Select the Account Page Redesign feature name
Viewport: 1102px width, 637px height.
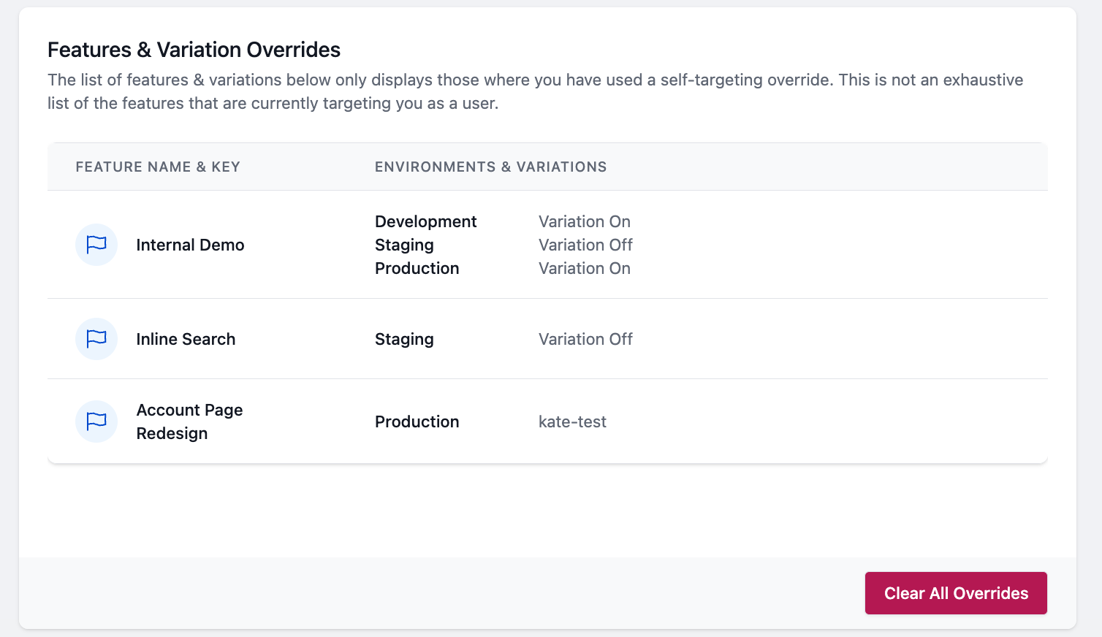pos(189,422)
